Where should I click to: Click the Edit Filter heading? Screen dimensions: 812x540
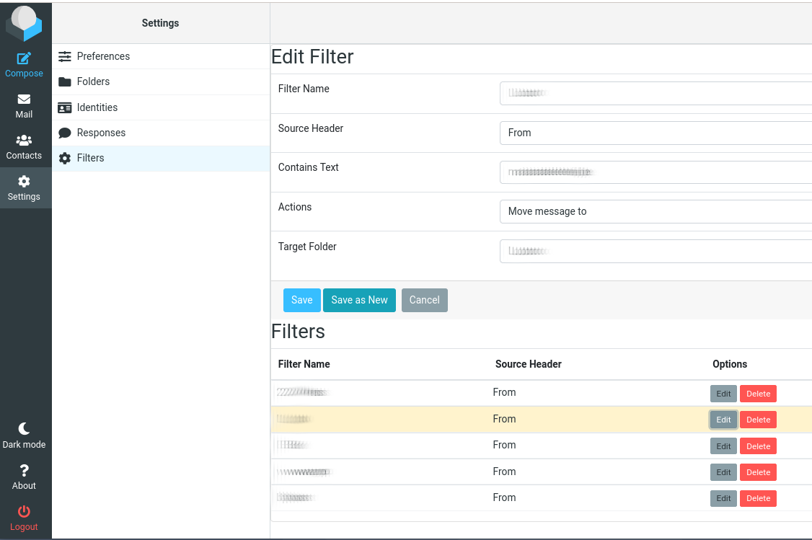(x=312, y=57)
